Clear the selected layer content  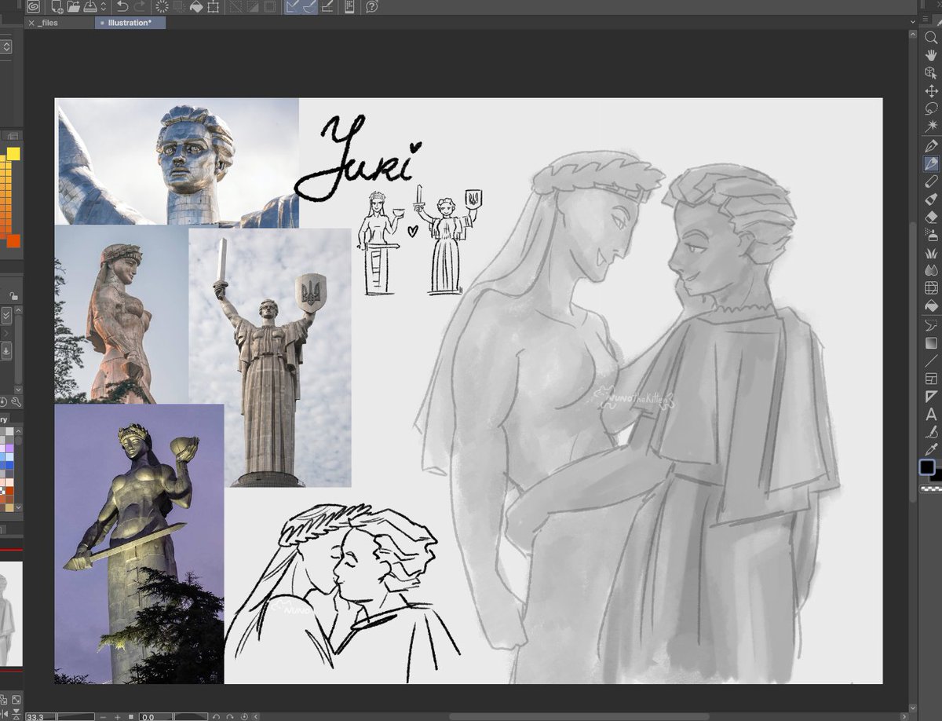pos(162,6)
